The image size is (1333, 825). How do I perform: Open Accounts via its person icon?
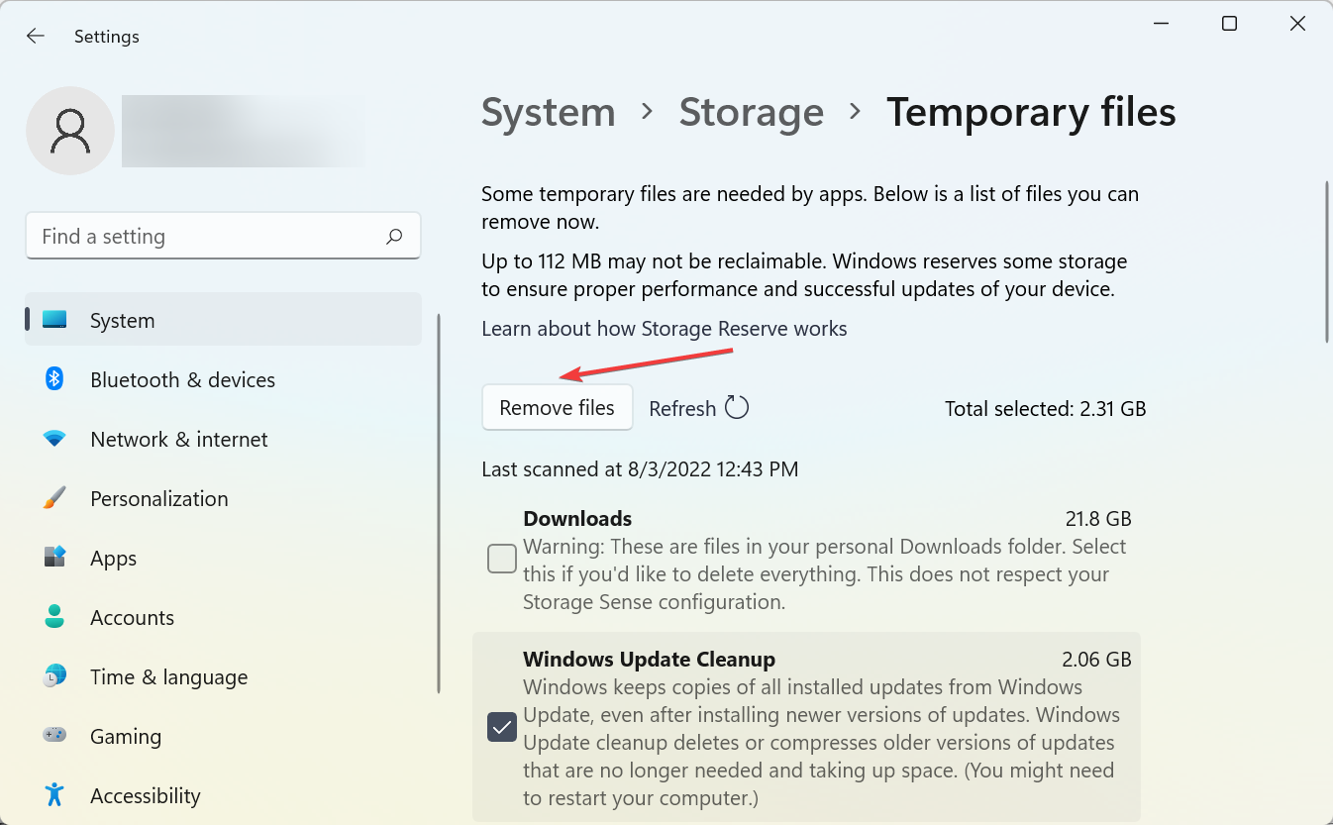54,617
